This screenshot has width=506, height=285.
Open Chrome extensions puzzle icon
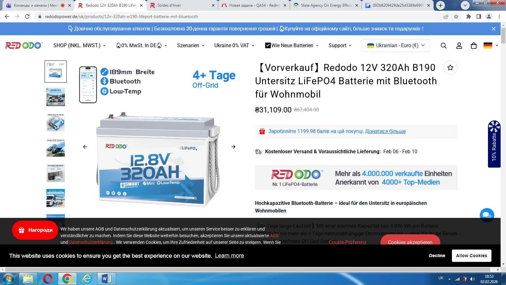(469, 16)
